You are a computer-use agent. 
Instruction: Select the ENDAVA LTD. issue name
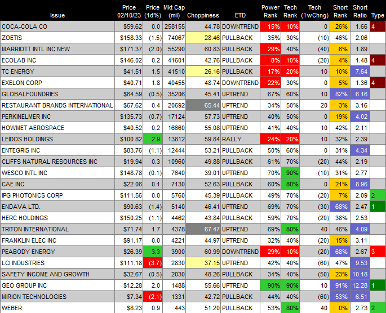point(21,207)
